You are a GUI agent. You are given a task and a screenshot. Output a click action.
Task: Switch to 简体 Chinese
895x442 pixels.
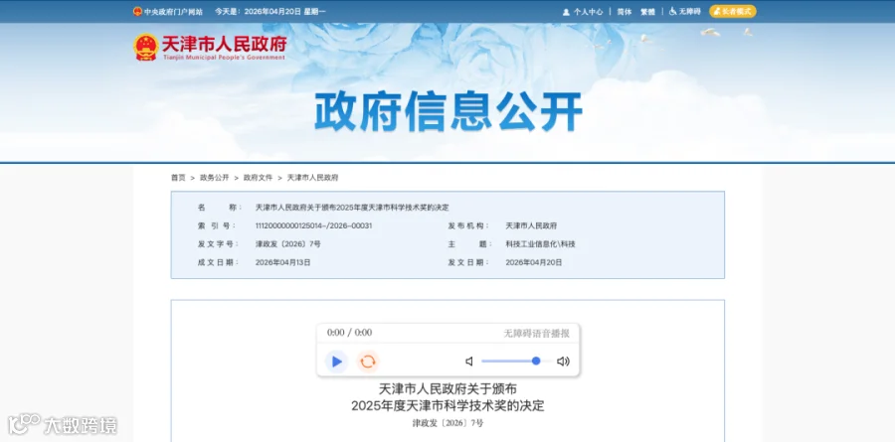(x=624, y=11)
